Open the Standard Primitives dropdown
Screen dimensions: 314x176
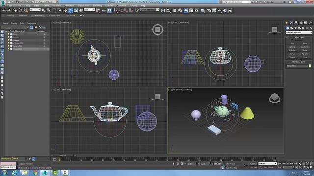click(x=299, y=33)
